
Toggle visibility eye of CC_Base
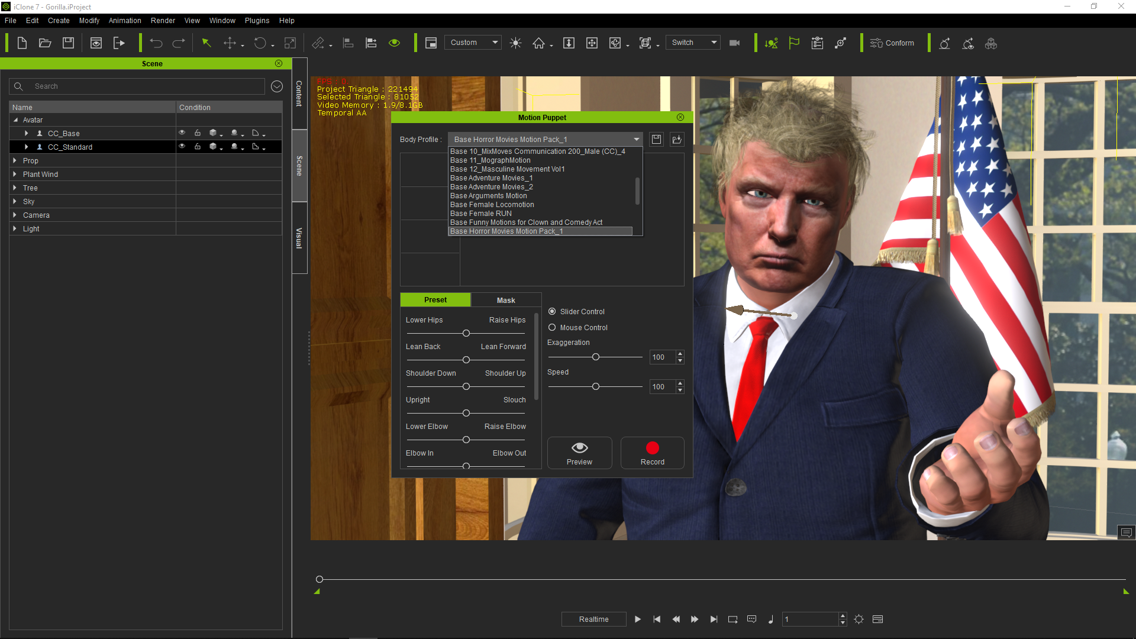pyautogui.click(x=182, y=133)
